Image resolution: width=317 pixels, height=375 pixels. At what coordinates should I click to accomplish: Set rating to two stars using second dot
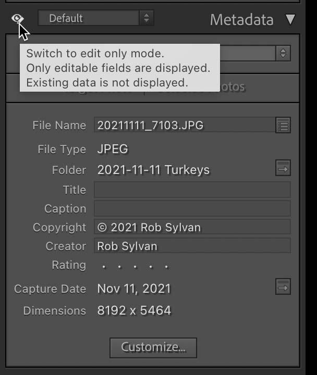120,267
